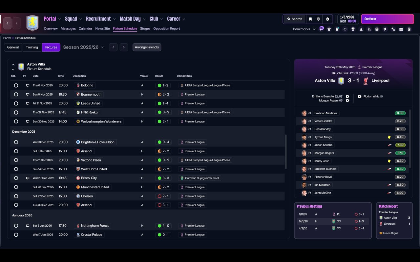Open Morgan Rogers player name link
Viewport: 420px width, 262px height.
click(324, 153)
